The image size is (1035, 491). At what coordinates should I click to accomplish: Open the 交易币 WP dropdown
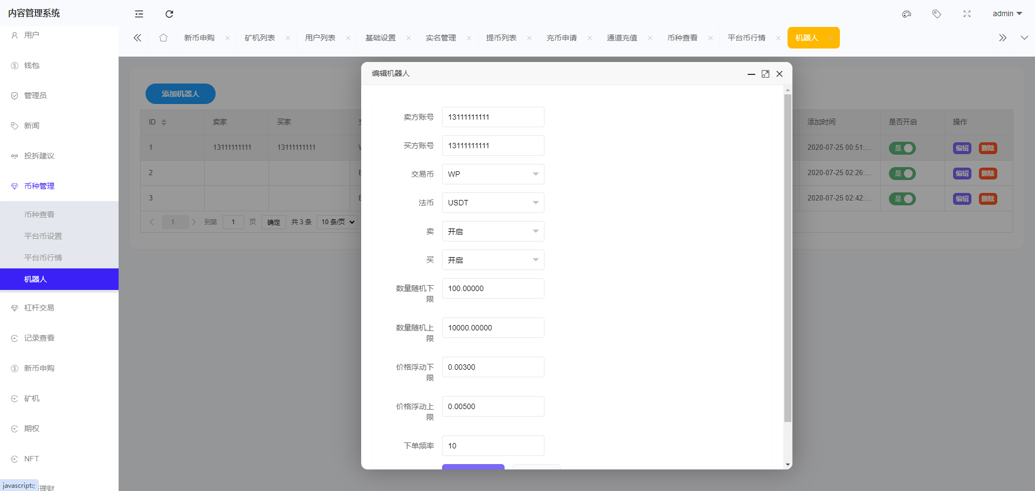(x=492, y=174)
